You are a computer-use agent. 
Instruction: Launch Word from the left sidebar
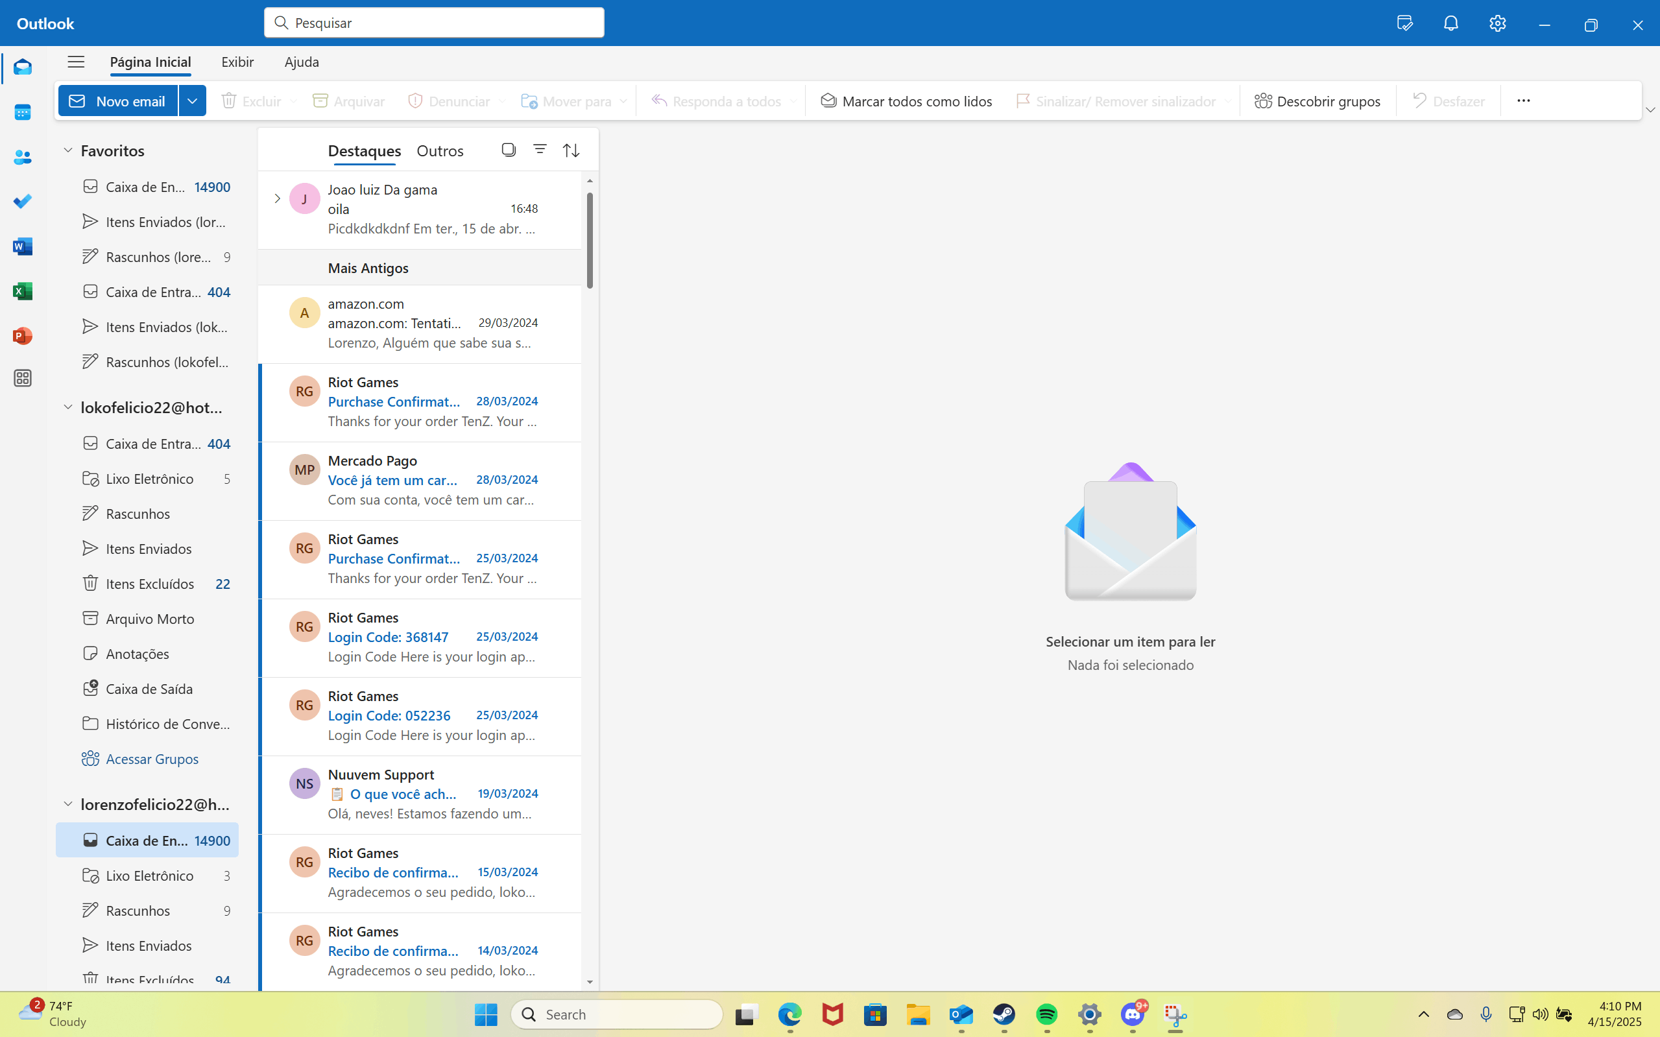(x=23, y=246)
